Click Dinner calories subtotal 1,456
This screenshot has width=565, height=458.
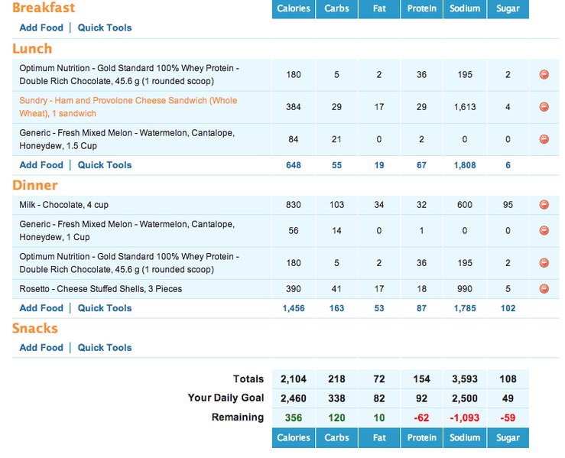coord(294,308)
